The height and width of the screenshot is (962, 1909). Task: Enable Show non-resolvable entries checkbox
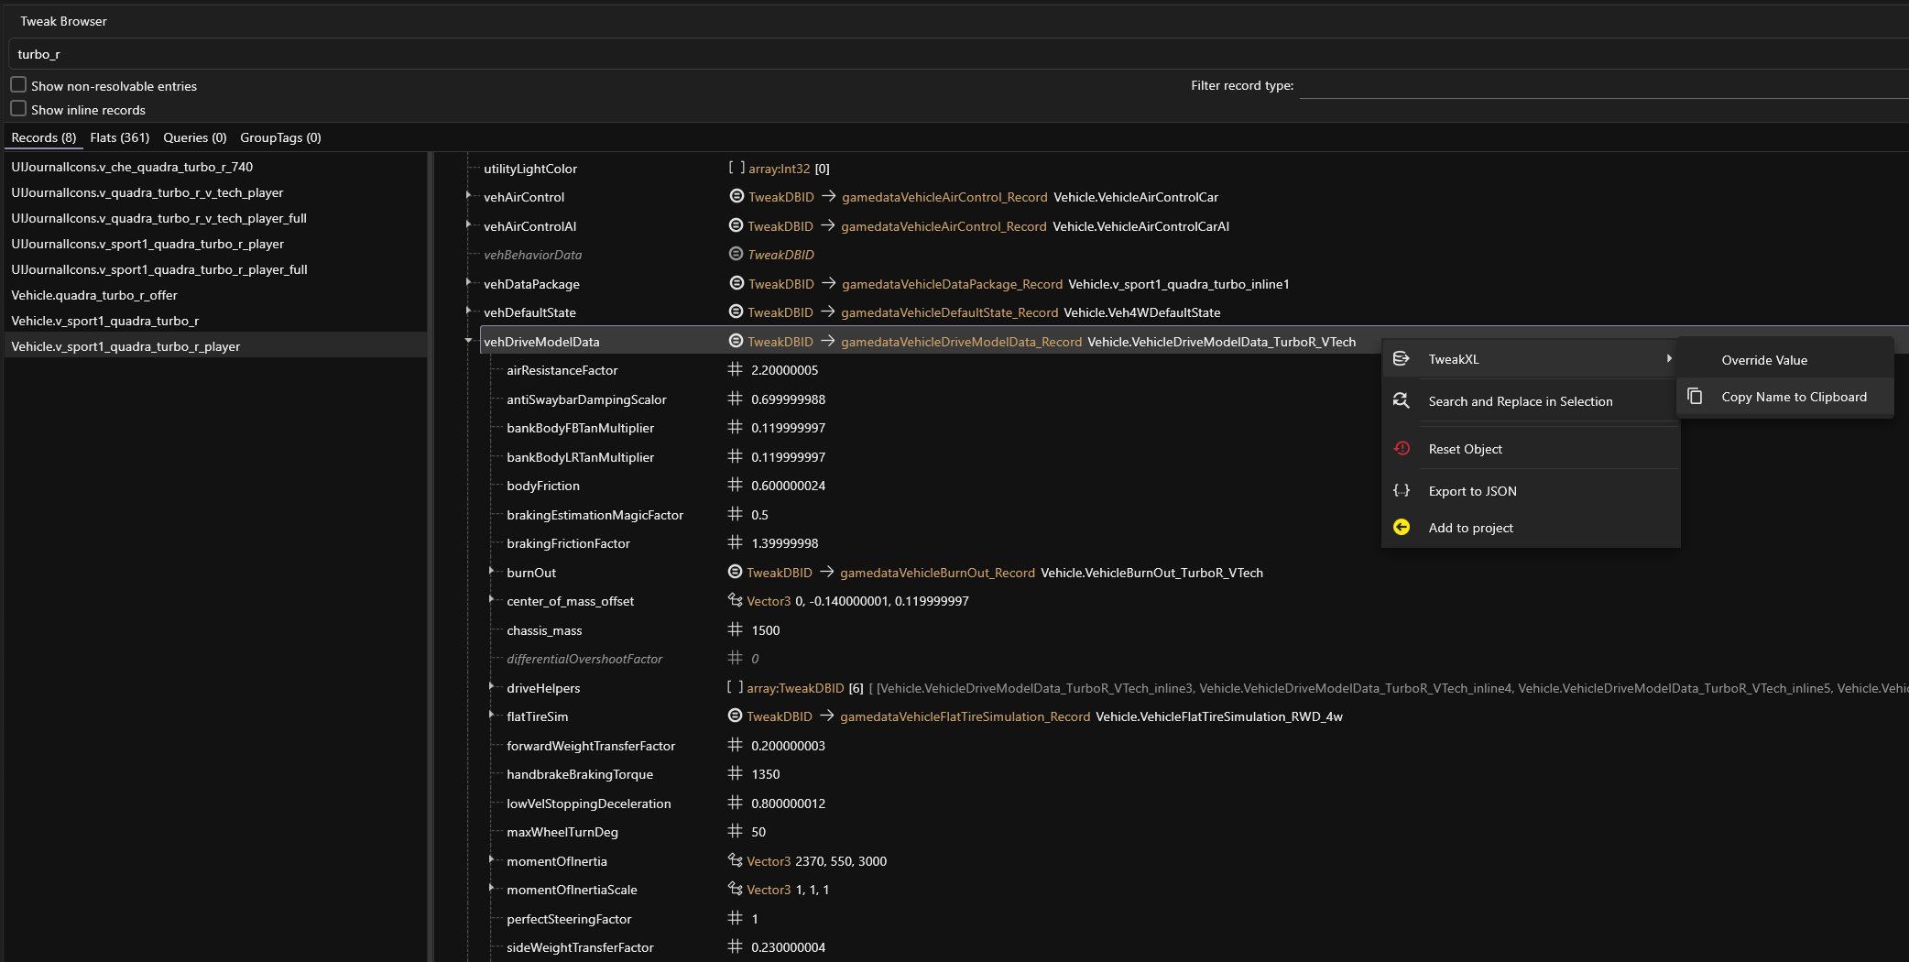pyautogui.click(x=18, y=85)
